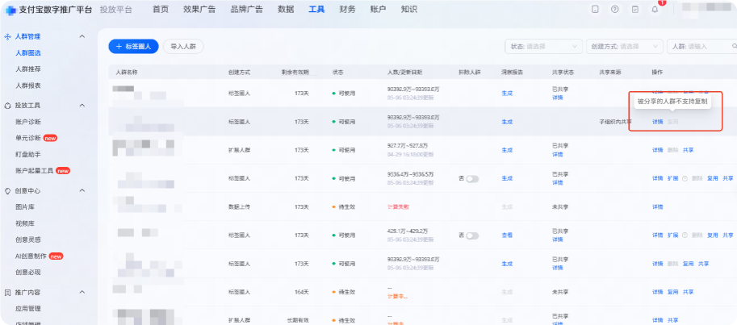Screen dimensions: 737x325
Task: Open 账户起量工具 in the sidebar
Action: (35, 171)
